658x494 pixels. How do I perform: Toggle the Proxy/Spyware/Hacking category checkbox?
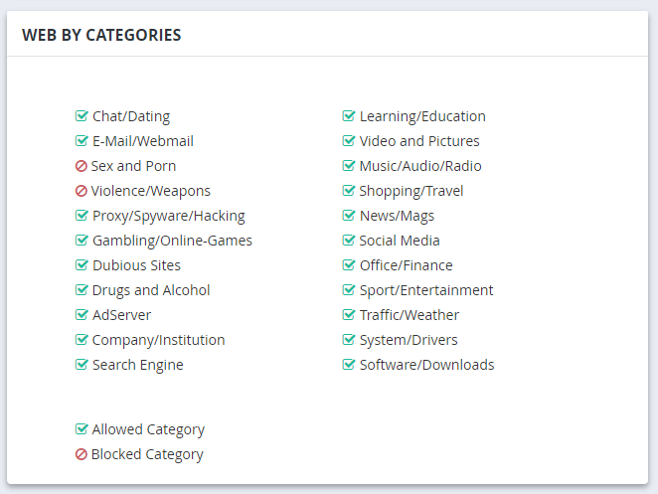click(82, 216)
